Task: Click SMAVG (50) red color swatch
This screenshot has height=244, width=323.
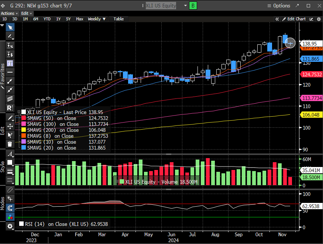Action: (24, 118)
